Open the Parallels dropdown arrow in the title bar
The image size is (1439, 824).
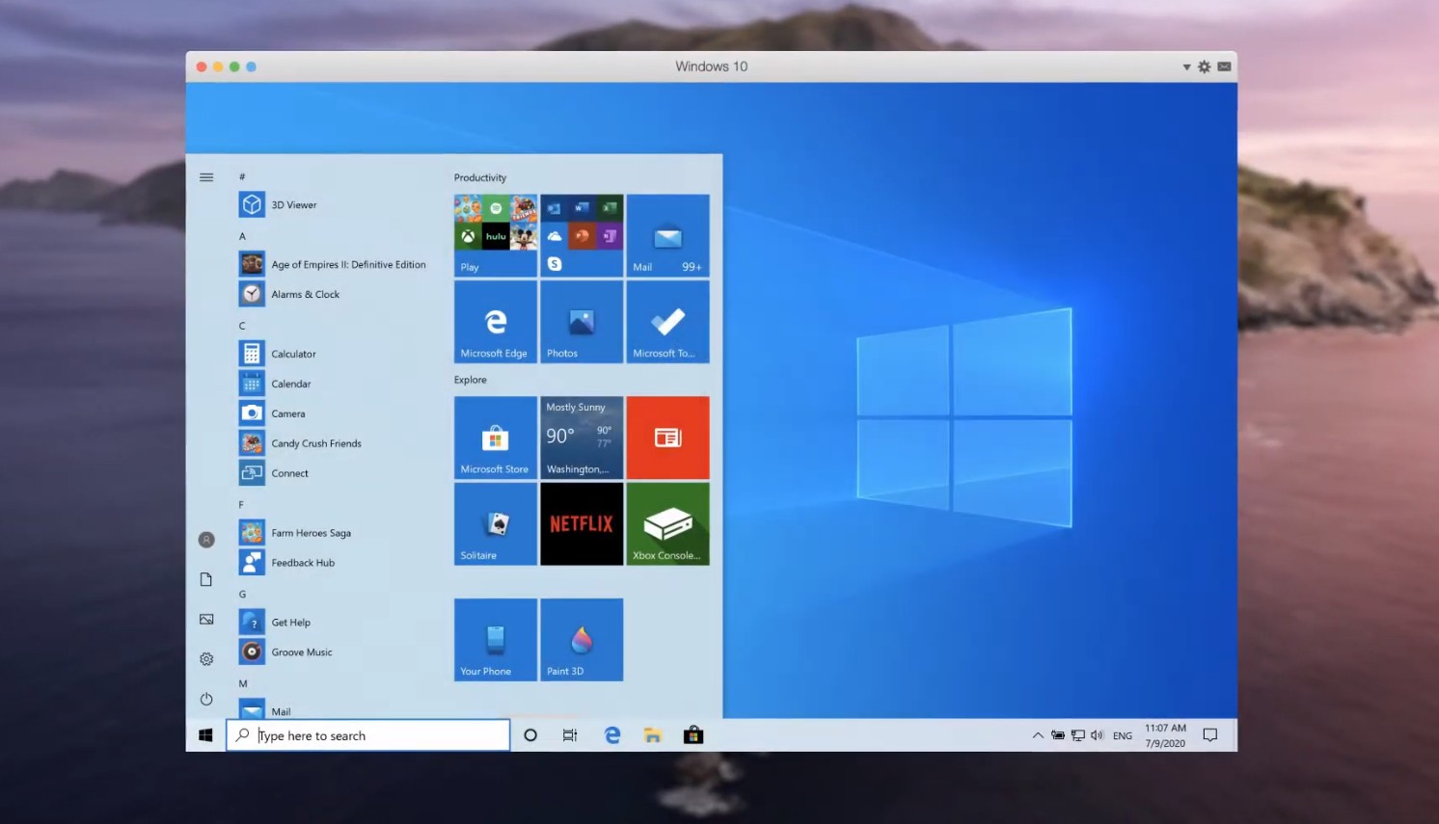click(x=1185, y=66)
